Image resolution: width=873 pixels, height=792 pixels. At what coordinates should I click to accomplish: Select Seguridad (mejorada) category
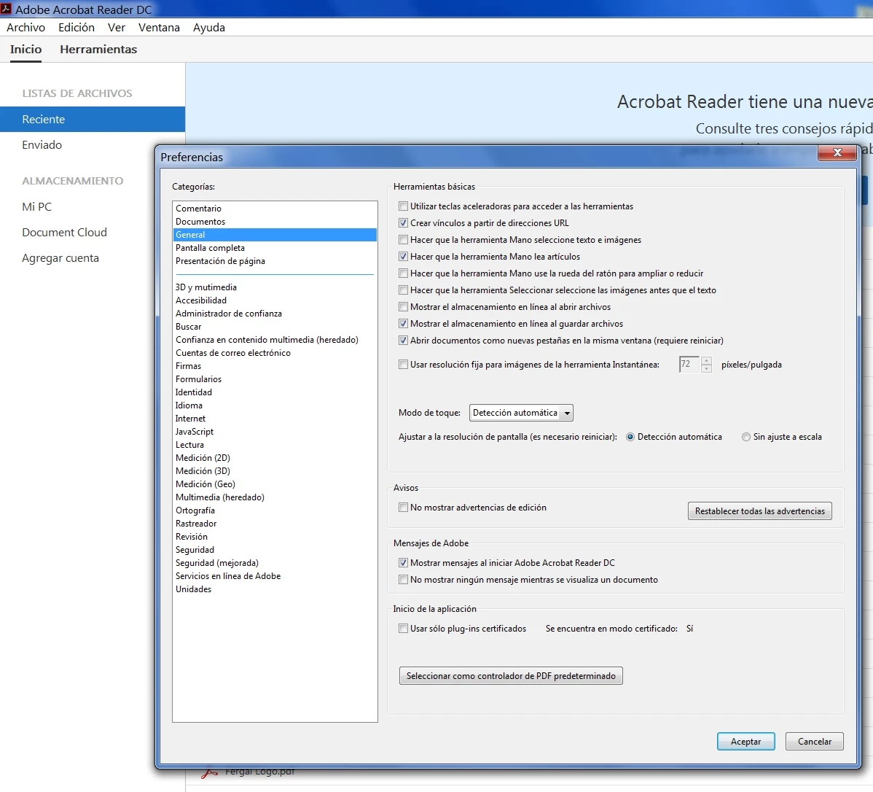[x=275, y=563]
